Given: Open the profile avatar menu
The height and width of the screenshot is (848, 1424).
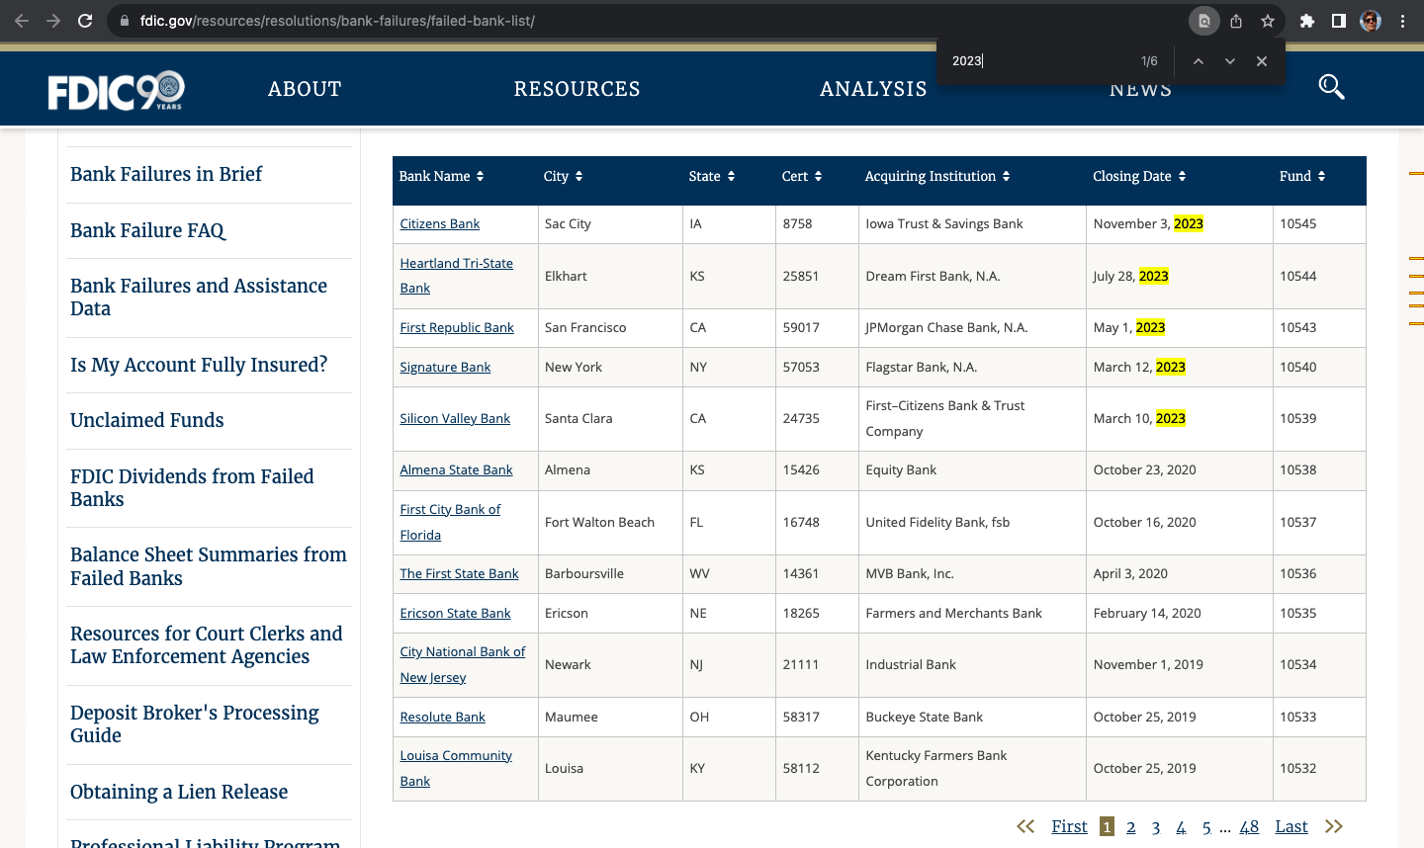Looking at the screenshot, I should coord(1371,21).
